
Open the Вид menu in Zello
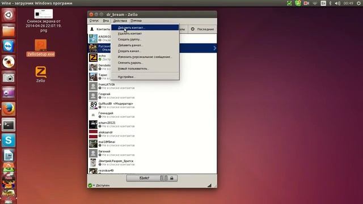coord(106,20)
